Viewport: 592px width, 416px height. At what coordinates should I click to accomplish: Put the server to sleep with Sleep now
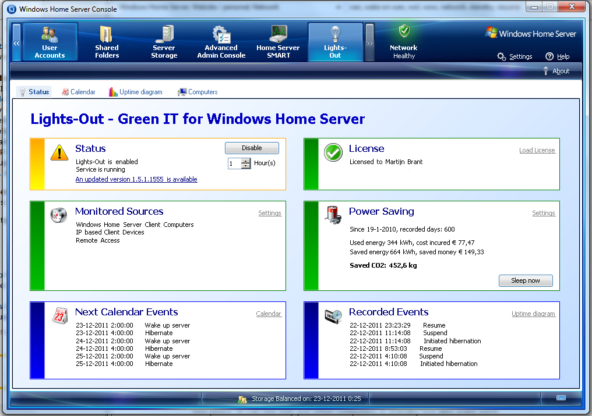tap(526, 280)
